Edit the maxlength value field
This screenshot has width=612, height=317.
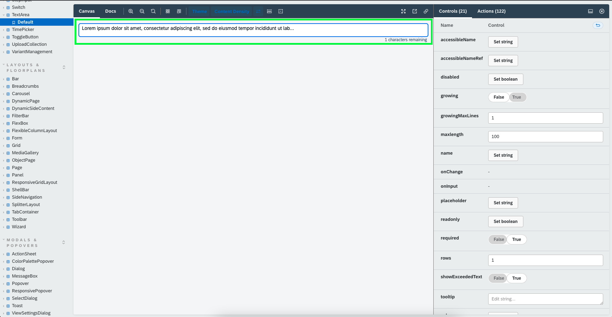click(545, 136)
